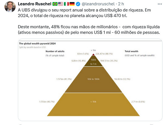Image resolution: width=167 pixels, height=125 pixels.
Task: Open the @leandroruschel handle link
Action: click(x=98, y=4)
